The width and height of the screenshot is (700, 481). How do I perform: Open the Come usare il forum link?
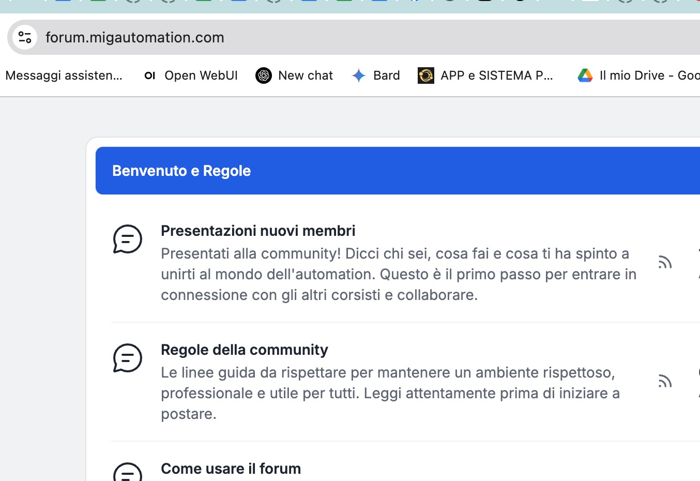pyautogui.click(x=231, y=469)
